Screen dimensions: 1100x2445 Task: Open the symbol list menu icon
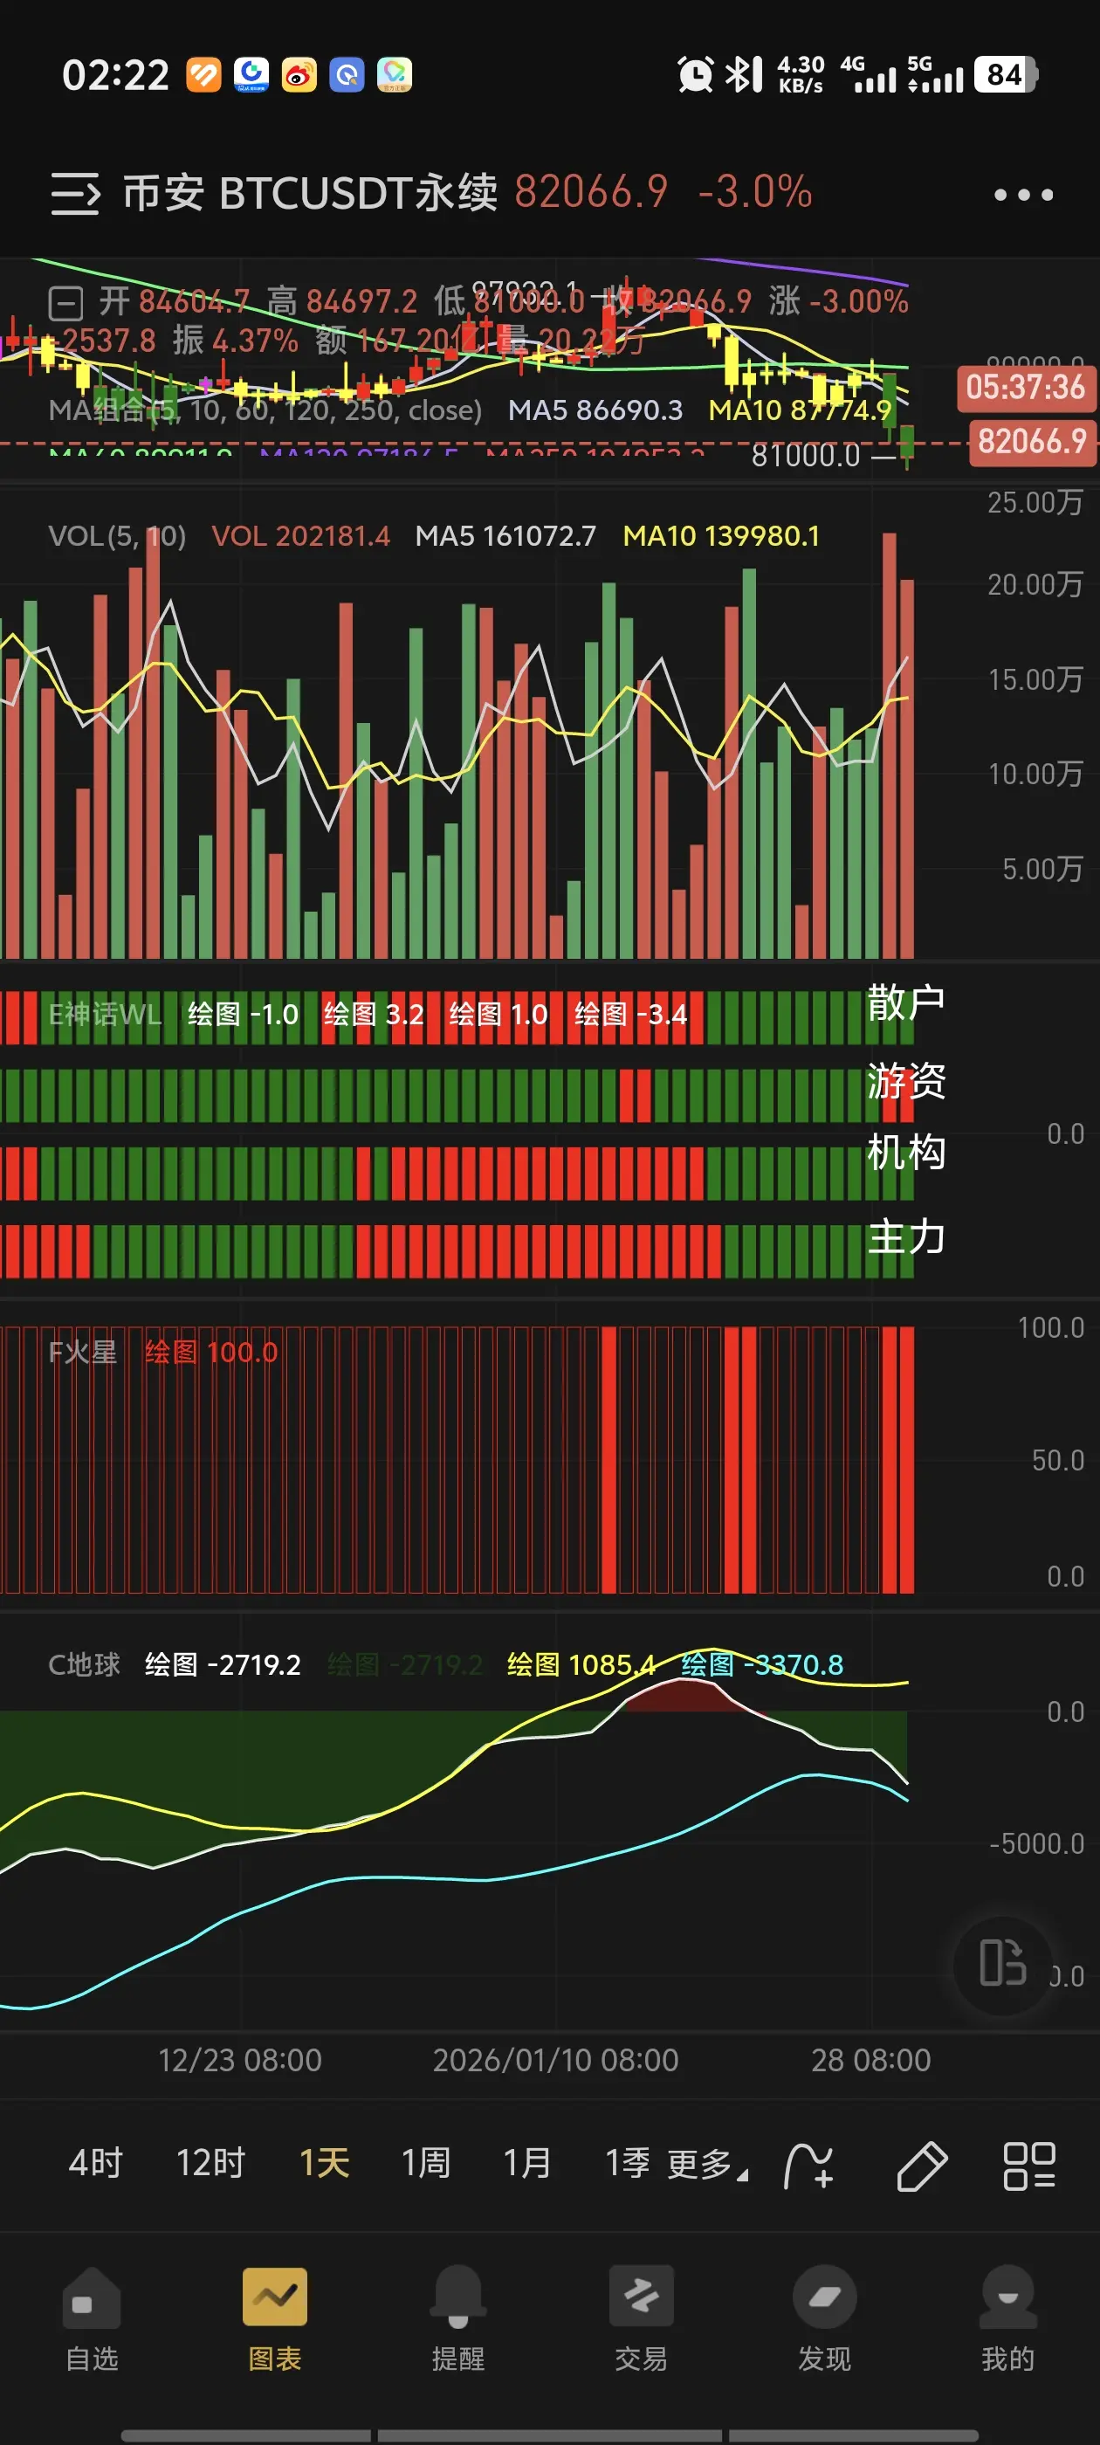pos(75,194)
